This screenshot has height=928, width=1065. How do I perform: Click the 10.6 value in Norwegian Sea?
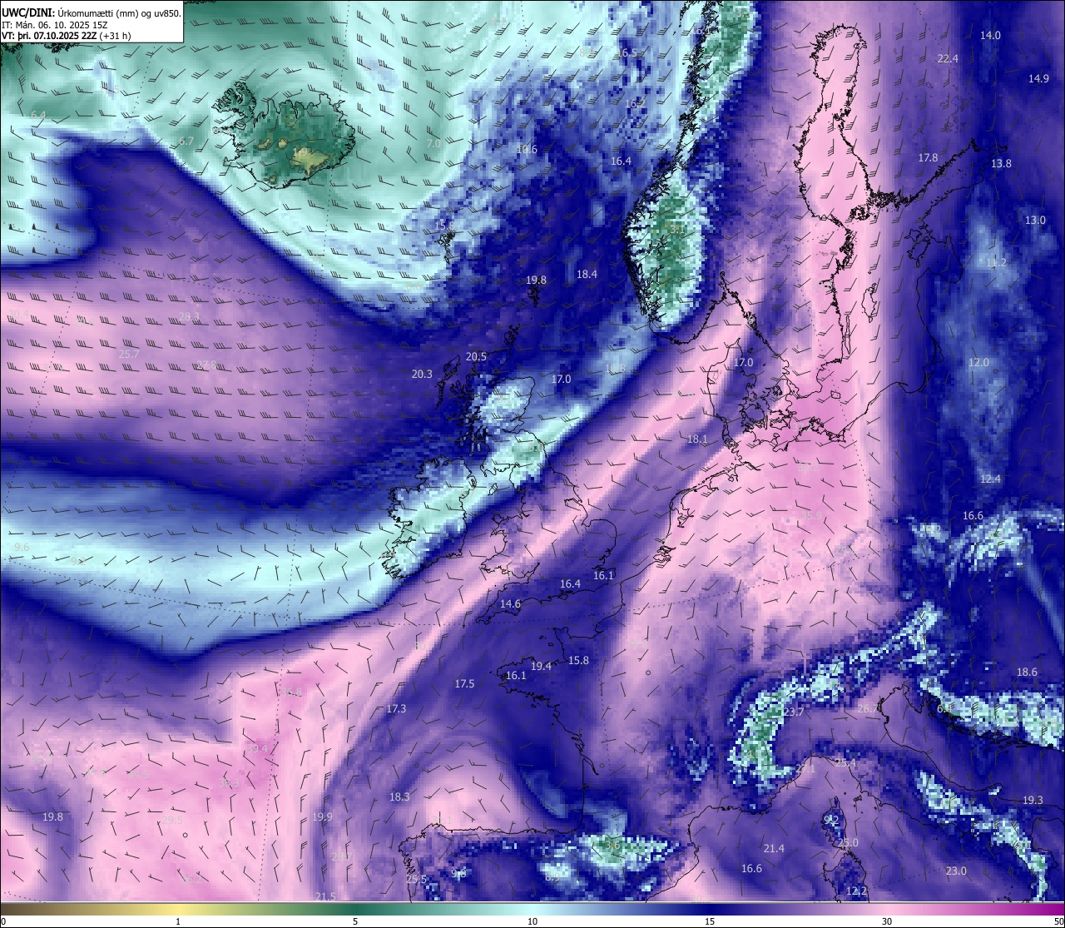pyautogui.click(x=527, y=150)
